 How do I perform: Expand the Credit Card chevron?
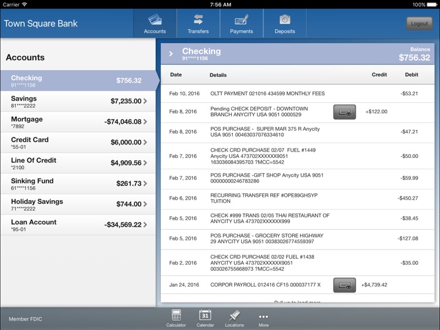pyautogui.click(x=145, y=142)
